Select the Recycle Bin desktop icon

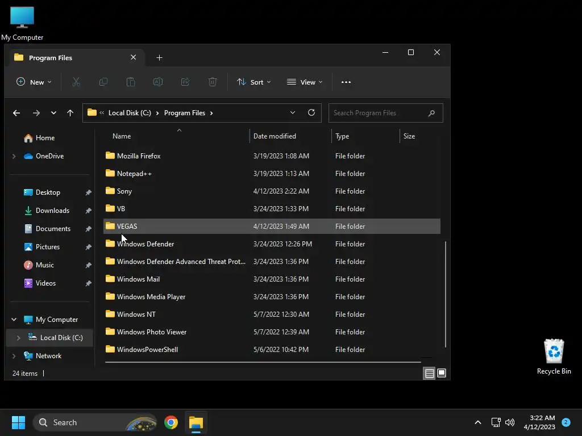(x=554, y=357)
